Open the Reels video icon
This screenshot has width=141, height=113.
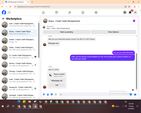[x=56, y=12]
